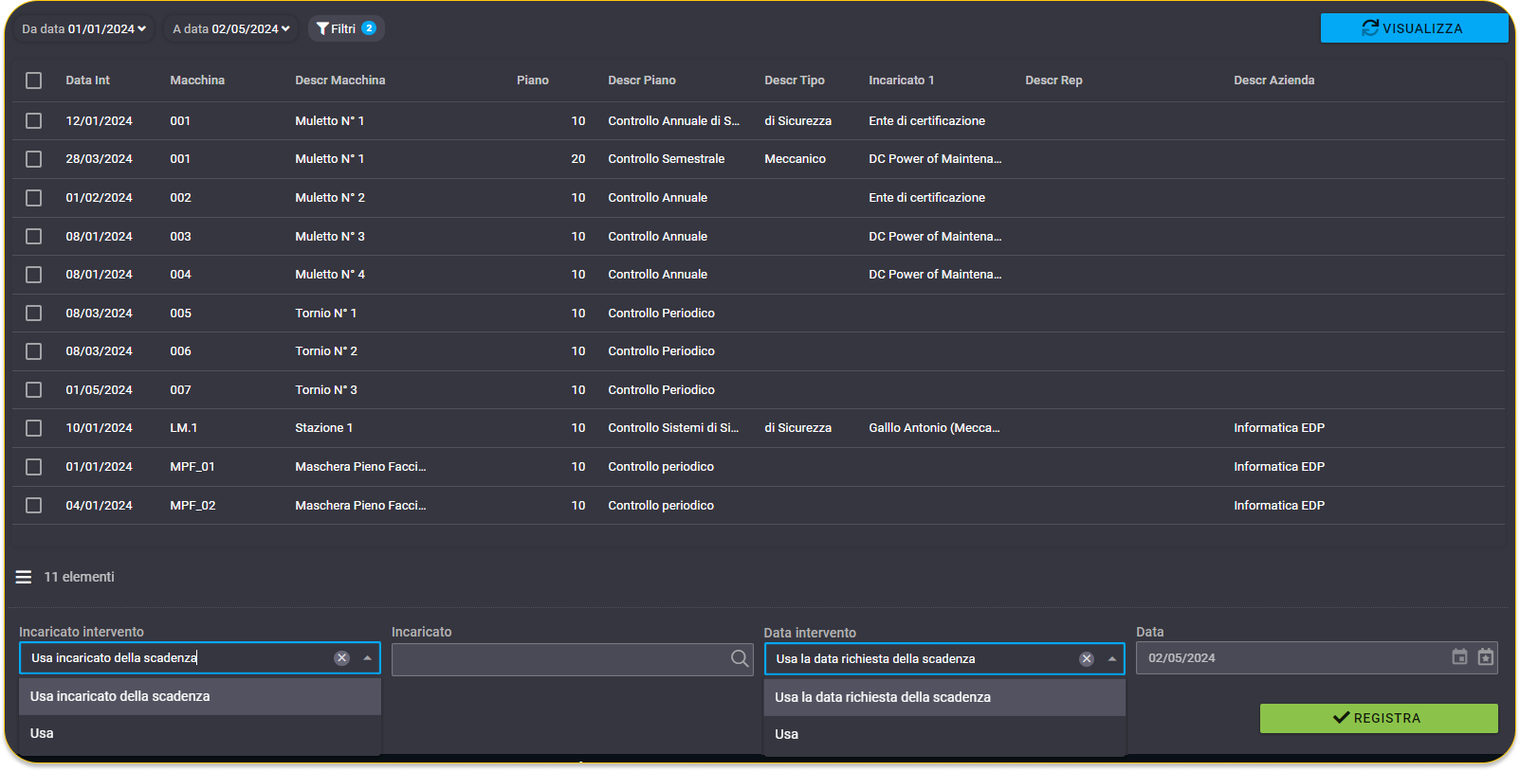Check the Tornio N° 3 row checkbox
The height and width of the screenshot is (771, 1520).
34,390
